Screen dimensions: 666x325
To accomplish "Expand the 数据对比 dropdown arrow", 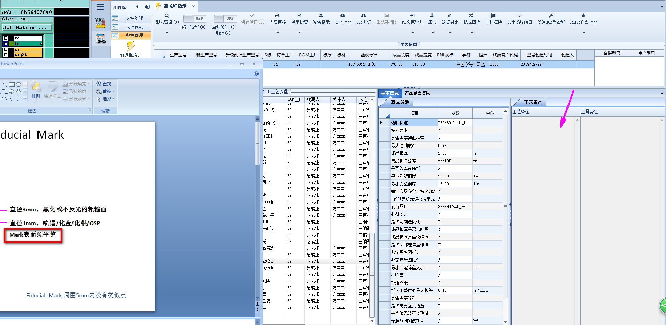I will [x=450, y=33].
